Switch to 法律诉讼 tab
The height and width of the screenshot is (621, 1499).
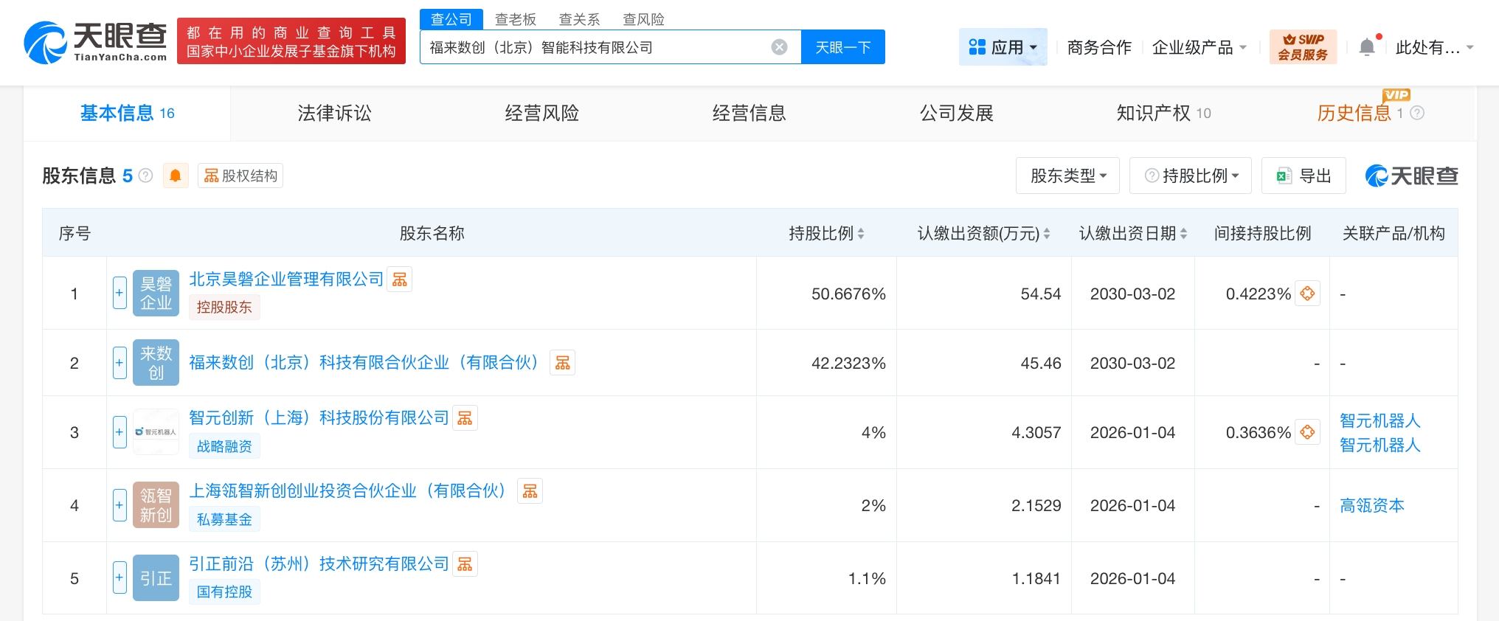pos(334,113)
